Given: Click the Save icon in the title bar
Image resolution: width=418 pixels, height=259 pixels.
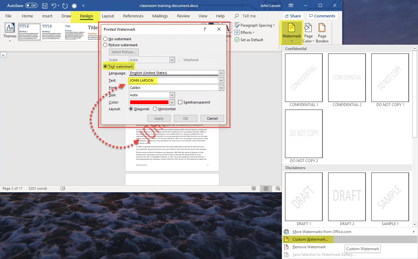Looking at the screenshot, I should coord(45,6).
